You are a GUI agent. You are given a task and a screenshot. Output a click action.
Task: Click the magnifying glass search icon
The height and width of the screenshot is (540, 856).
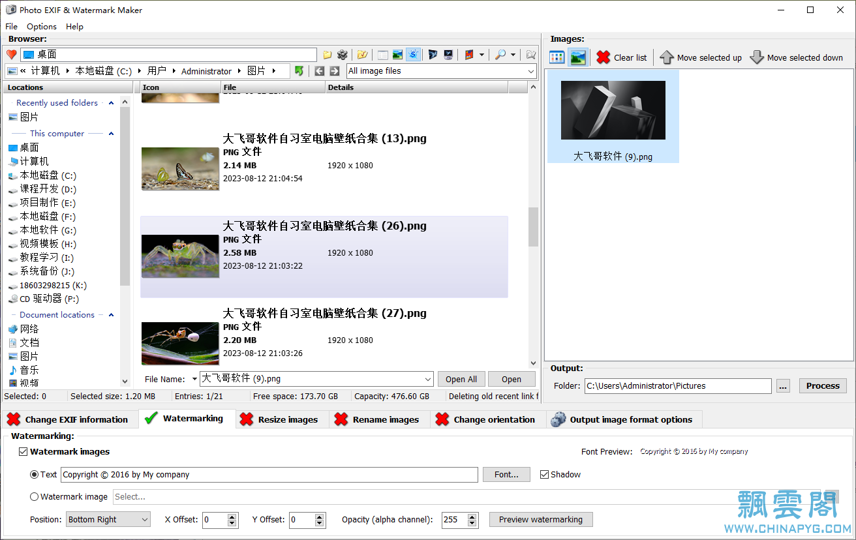coord(500,55)
